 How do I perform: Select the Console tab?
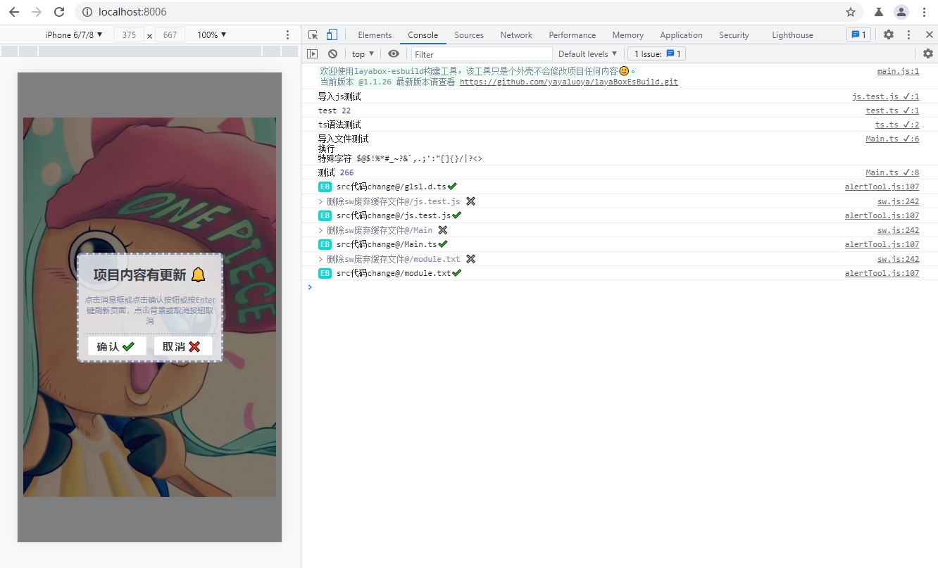(423, 34)
